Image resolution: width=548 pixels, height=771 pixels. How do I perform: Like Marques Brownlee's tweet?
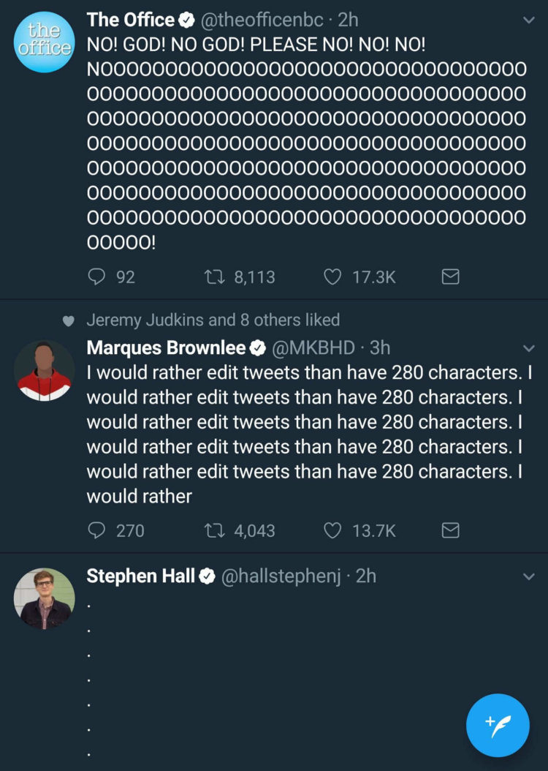(332, 530)
